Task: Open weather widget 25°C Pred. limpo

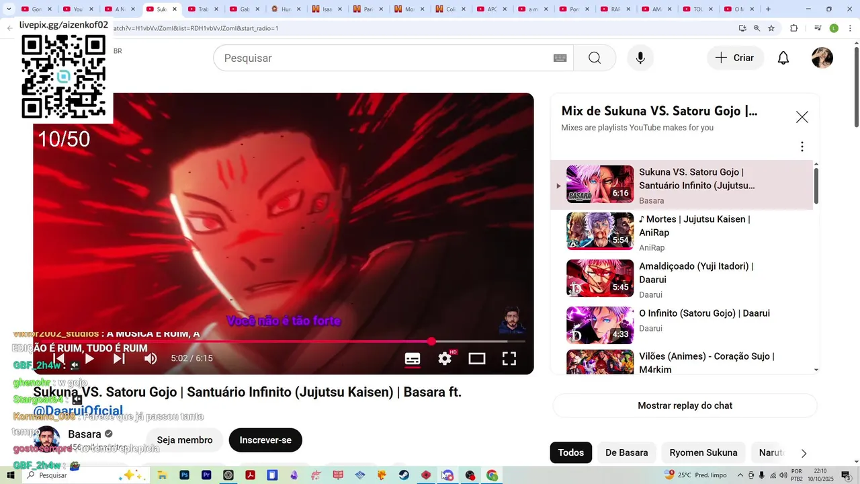Action: [x=695, y=475]
